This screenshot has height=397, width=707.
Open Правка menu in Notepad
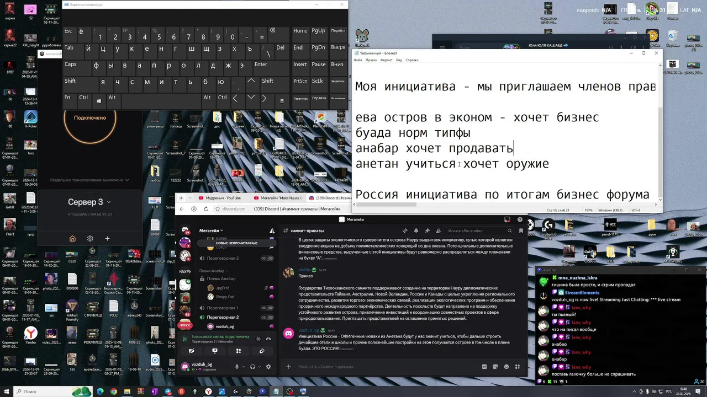coord(371,60)
